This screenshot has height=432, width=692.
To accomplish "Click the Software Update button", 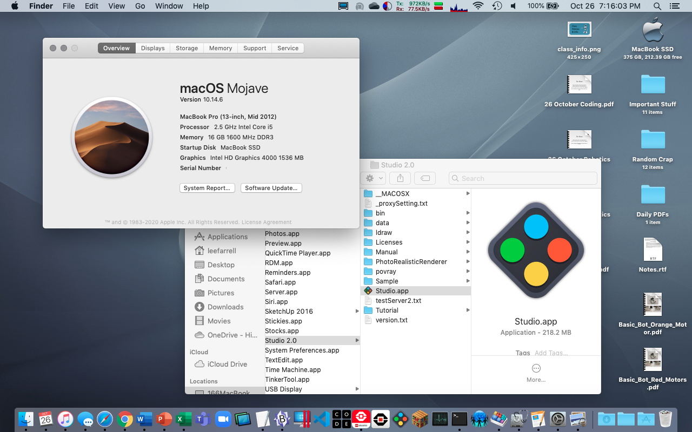I will click(x=271, y=188).
